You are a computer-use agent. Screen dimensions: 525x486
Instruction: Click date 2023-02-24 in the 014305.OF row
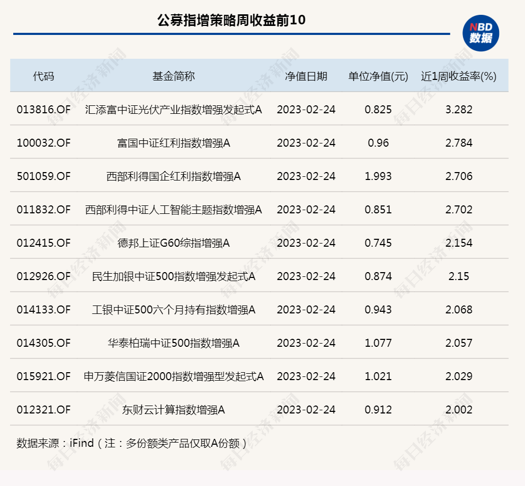(306, 343)
